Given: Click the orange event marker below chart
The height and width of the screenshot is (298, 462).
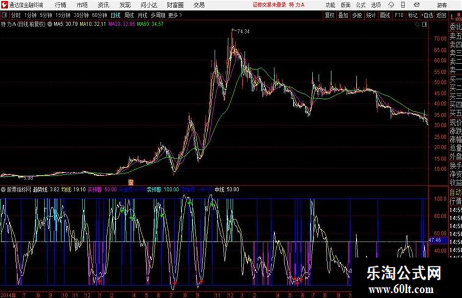Looking at the screenshot, I should (x=131, y=183).
